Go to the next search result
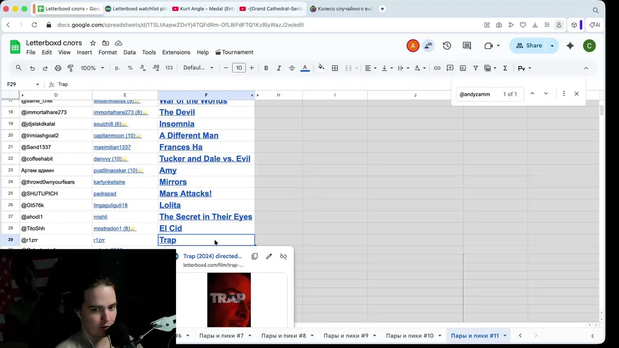Screen dimensions: 619x348 click(x=546, y=94)
